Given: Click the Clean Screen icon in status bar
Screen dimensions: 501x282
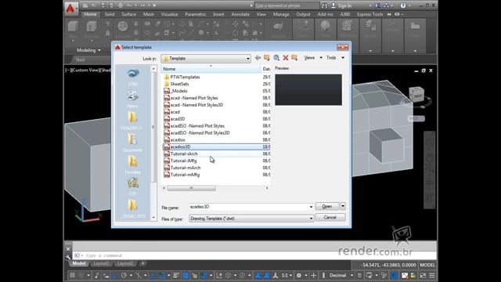Looking at the screenshot, I should (423, 275).
